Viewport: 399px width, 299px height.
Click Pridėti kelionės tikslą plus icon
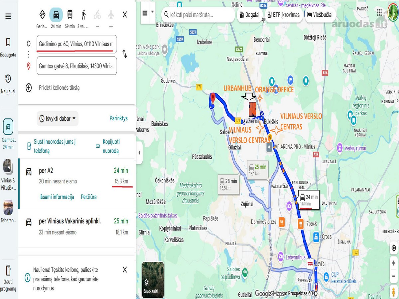29,88
